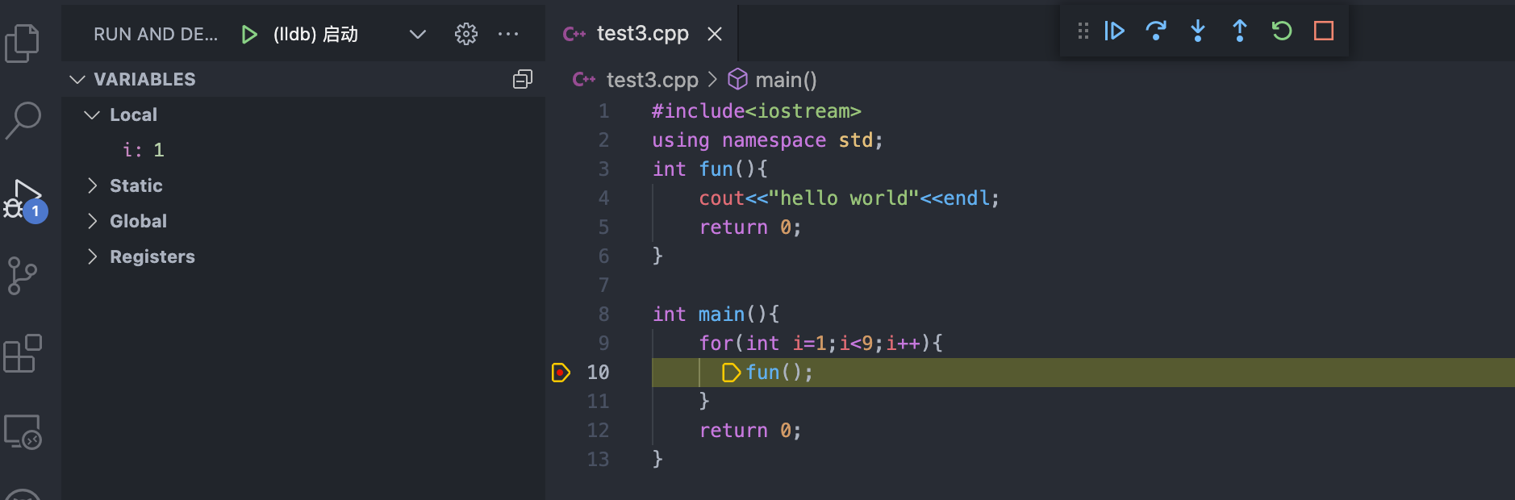1515x500 pixels.
Task: Step over the current line
Action: pyautogui.click(x=1156, y=31)
